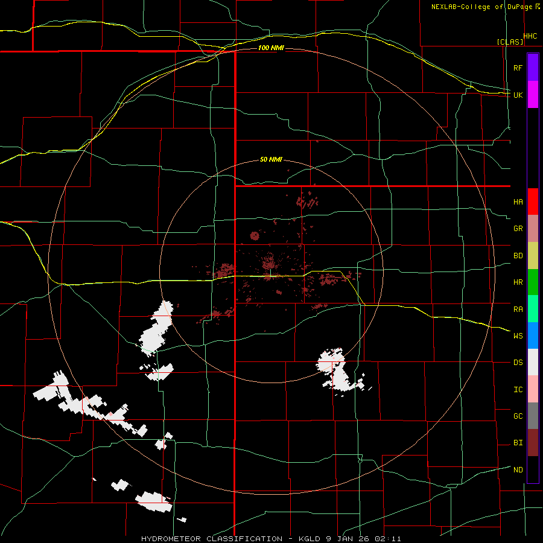This screenshot has height=543, width=543.
Task: Select the yellow BD legend swatch
Action: [x=533, y=256]
